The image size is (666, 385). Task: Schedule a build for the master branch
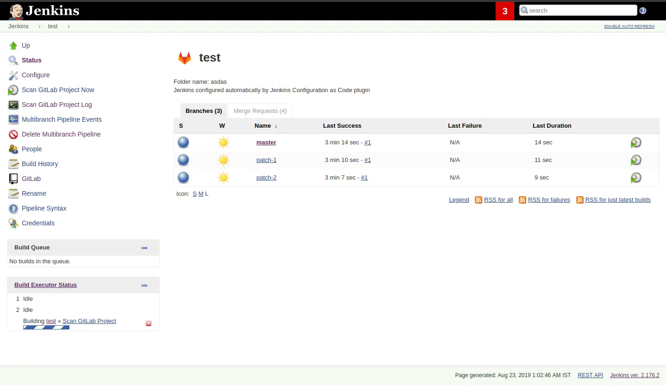pyautogui.click(x=636, y=142)
